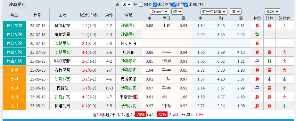Click the 負 result in 海伦维恩 row
The height and width of the screenshot is (121, 296).
pyautogui.click(x=257, y=34)
